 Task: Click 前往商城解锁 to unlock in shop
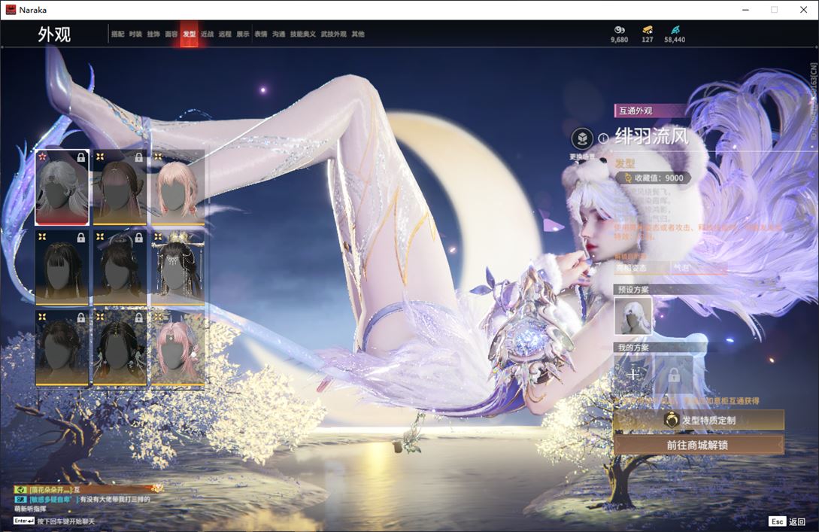pos(699,445)
